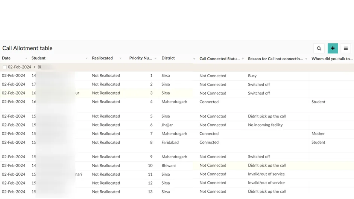Select the Jhajjar district cell
This screenshot has height=199, width=354.
click(x=167, y=125)
